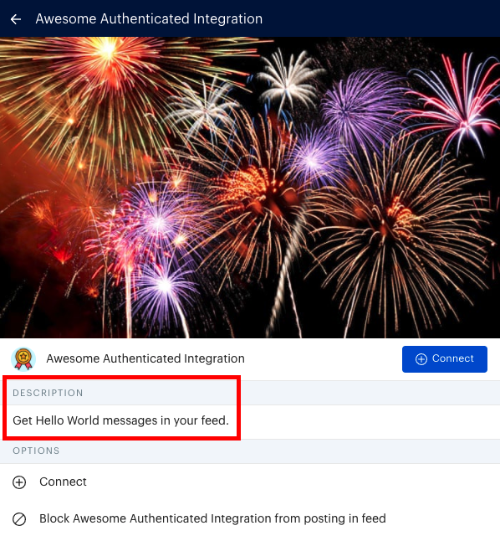Click the white firework at the banner's top
500x541 pixels.
coord(289,81)
